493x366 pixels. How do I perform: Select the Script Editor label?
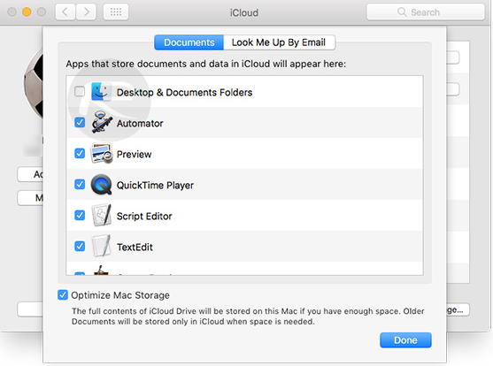pos(144,216)
